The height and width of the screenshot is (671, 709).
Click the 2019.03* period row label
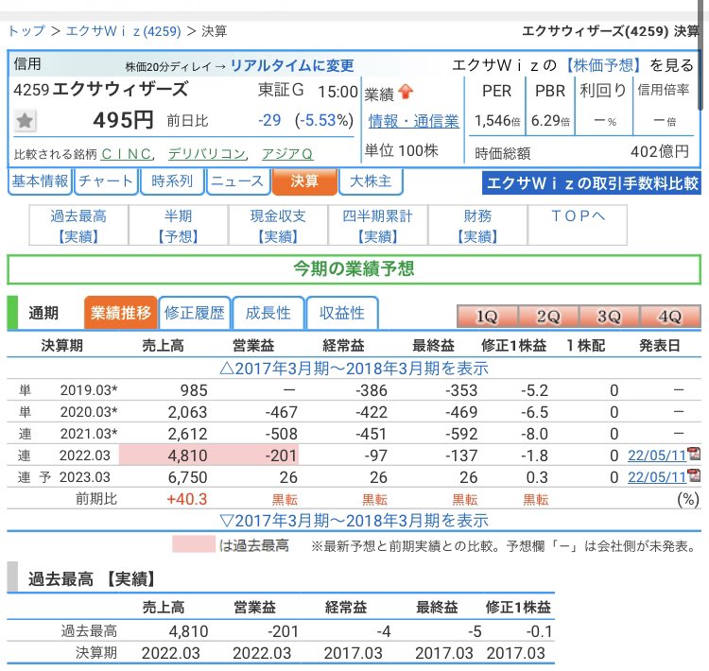pyautogui.click(x=89, y=389)
